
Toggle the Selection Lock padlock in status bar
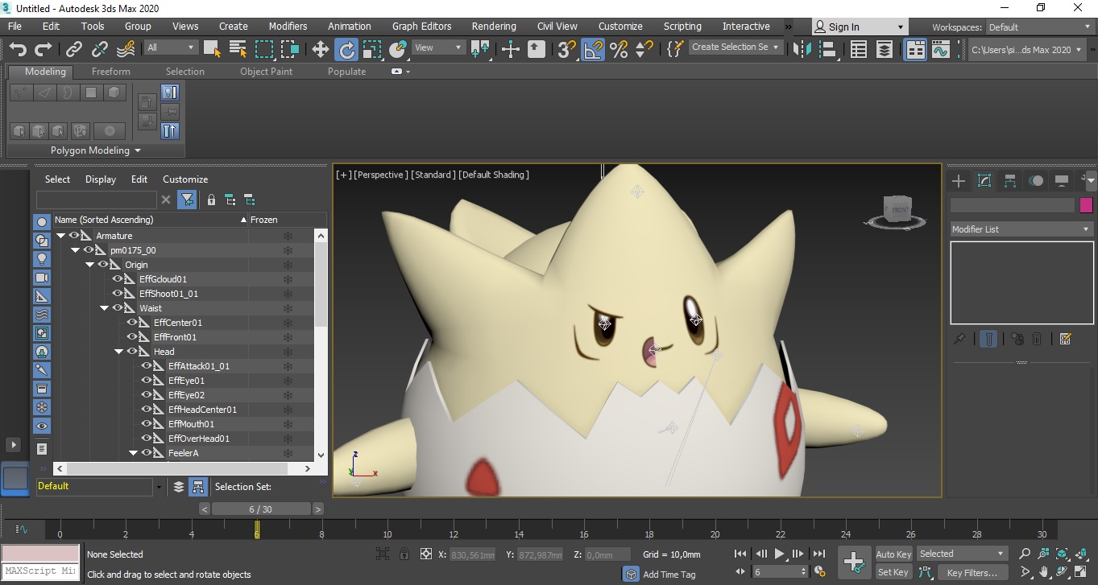(404, 554)
